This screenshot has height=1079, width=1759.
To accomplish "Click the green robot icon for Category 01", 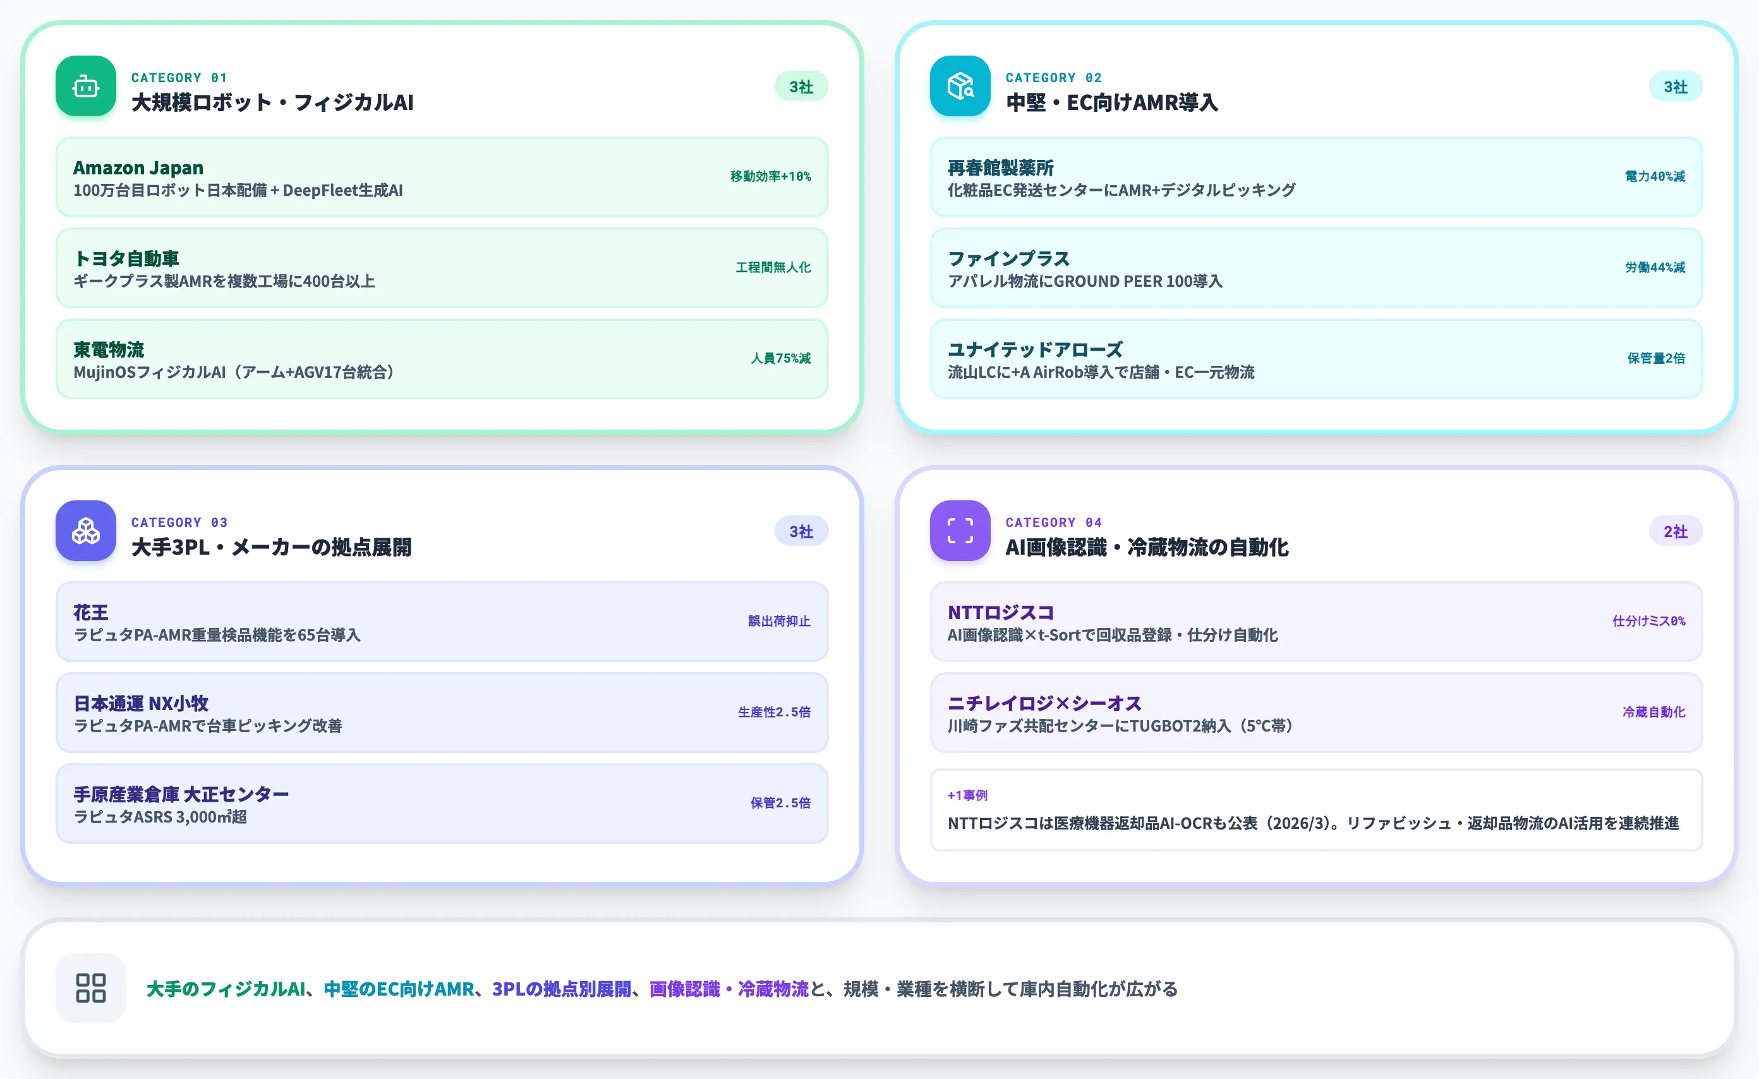I will (86, 87).
